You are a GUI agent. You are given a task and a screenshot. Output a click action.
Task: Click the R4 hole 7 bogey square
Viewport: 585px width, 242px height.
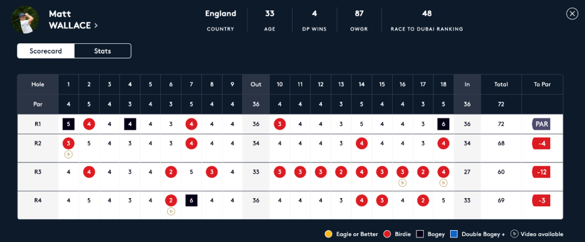click(191, 200)
